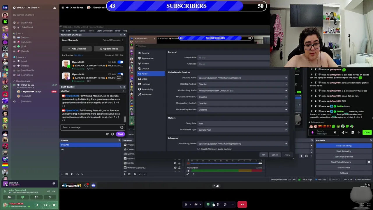Open activities icon in call bar
Viewport: 373px width, 210px height.
pos(218,204)
